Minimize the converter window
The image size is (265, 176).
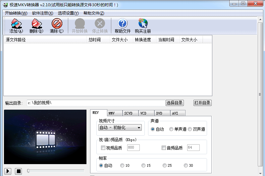234,4
